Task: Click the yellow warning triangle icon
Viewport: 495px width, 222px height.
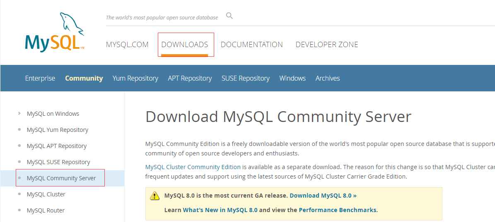Action: 155,196
